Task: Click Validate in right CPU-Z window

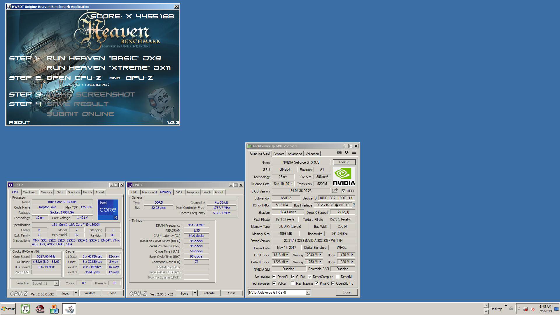Action: [x=209, y=293]
